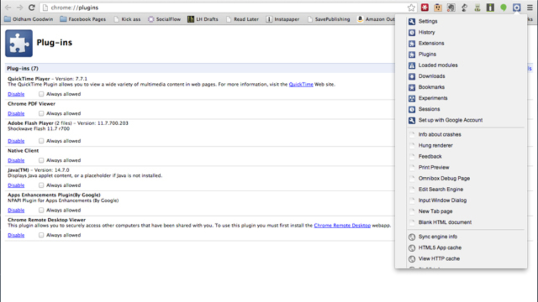
Task: Select Print Preview menu entry
Action: coord(434,167)
